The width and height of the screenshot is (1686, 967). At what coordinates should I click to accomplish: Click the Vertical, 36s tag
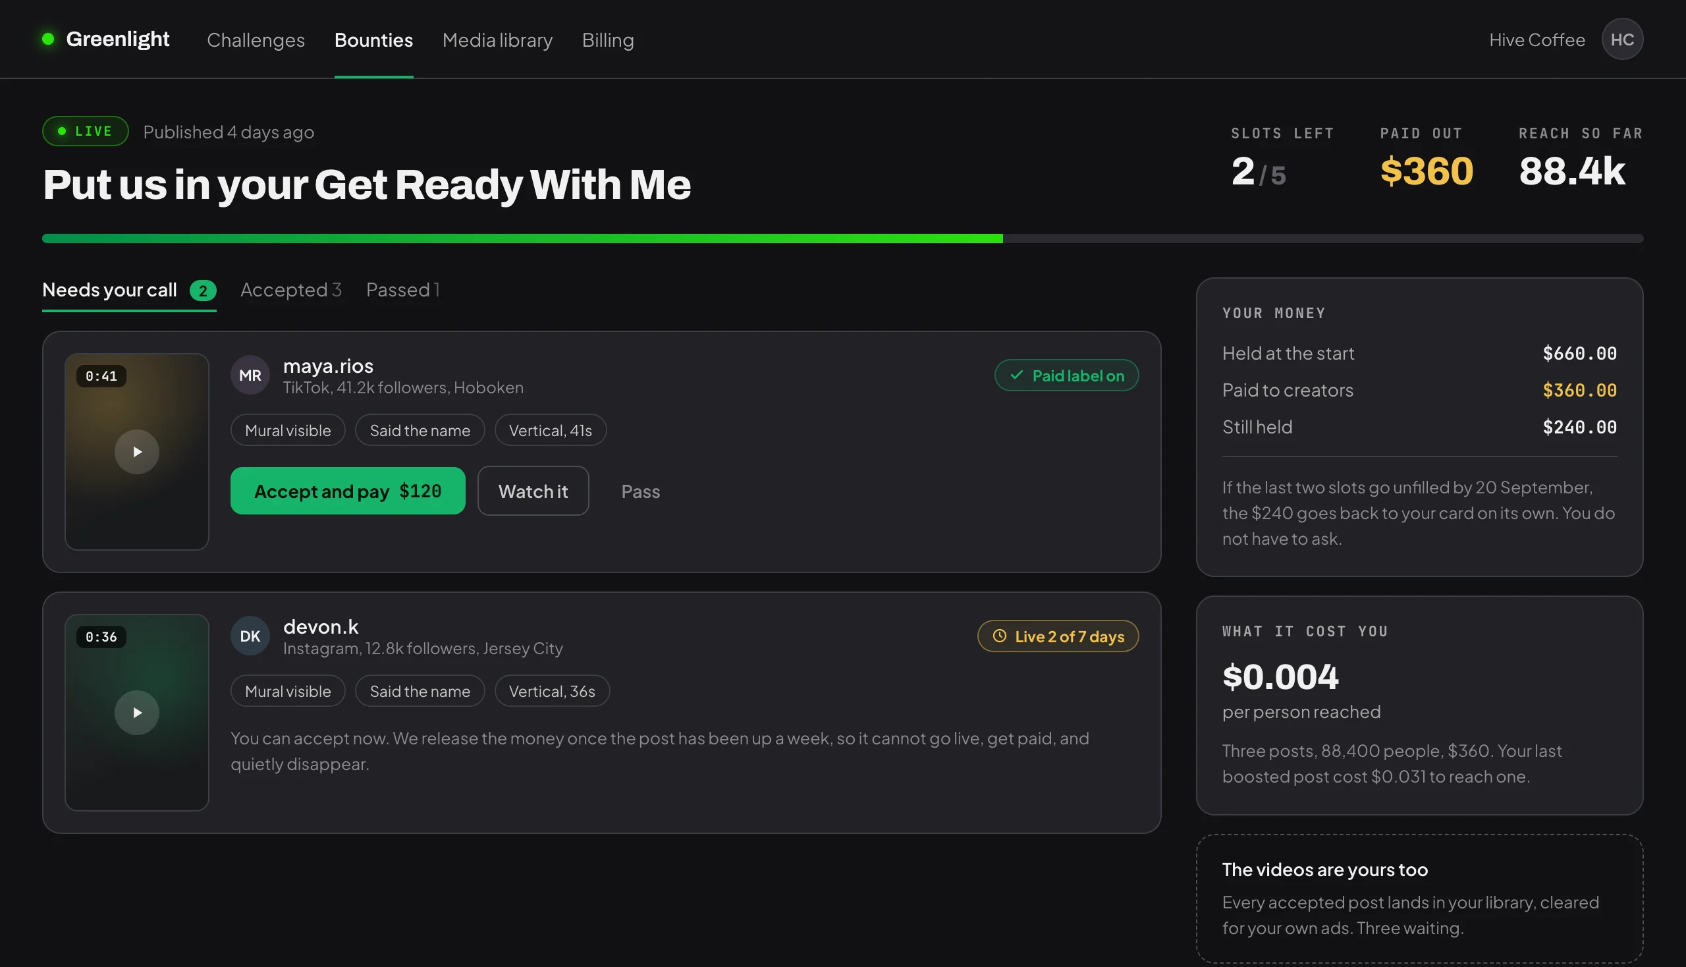(552, 691)
